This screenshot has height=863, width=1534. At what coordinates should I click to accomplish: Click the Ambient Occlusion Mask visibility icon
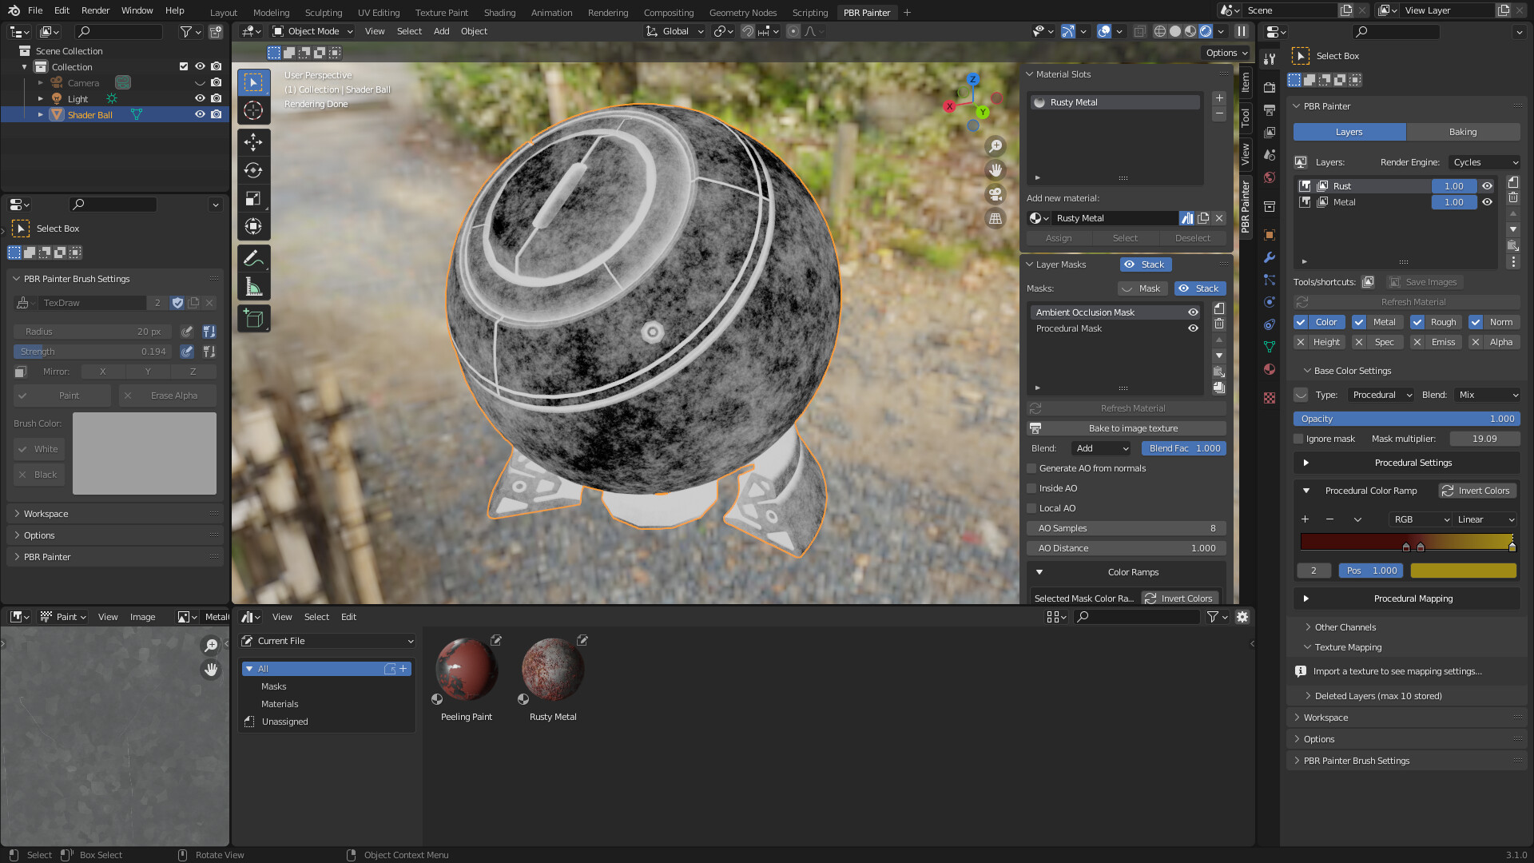(x=1194, y=312)
